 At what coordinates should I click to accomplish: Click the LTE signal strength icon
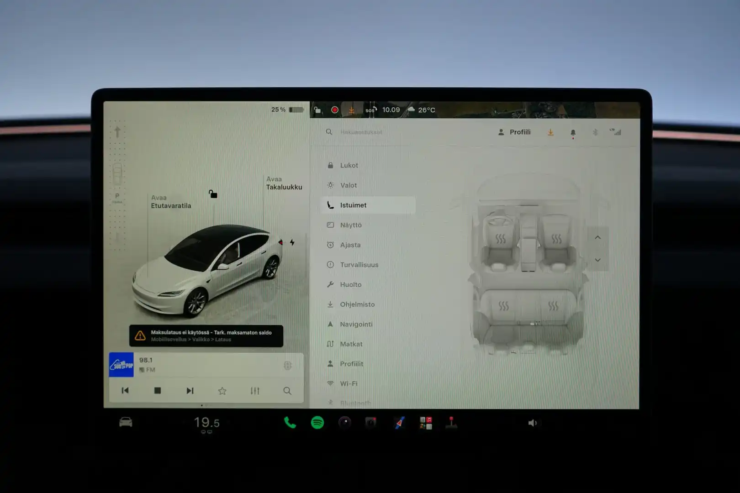[615, 132]
